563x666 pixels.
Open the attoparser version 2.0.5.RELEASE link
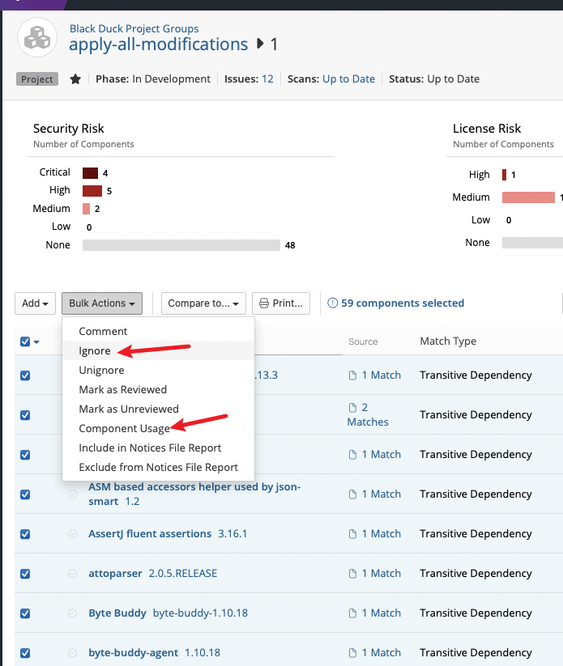183,574
